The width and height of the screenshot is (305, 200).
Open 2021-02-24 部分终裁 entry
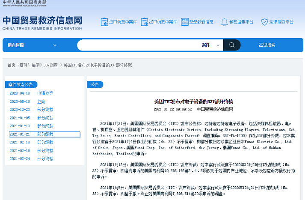[x=32, y=159]
